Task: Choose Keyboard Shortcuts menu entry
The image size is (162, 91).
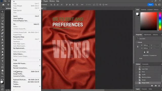Action: (26, 80)
